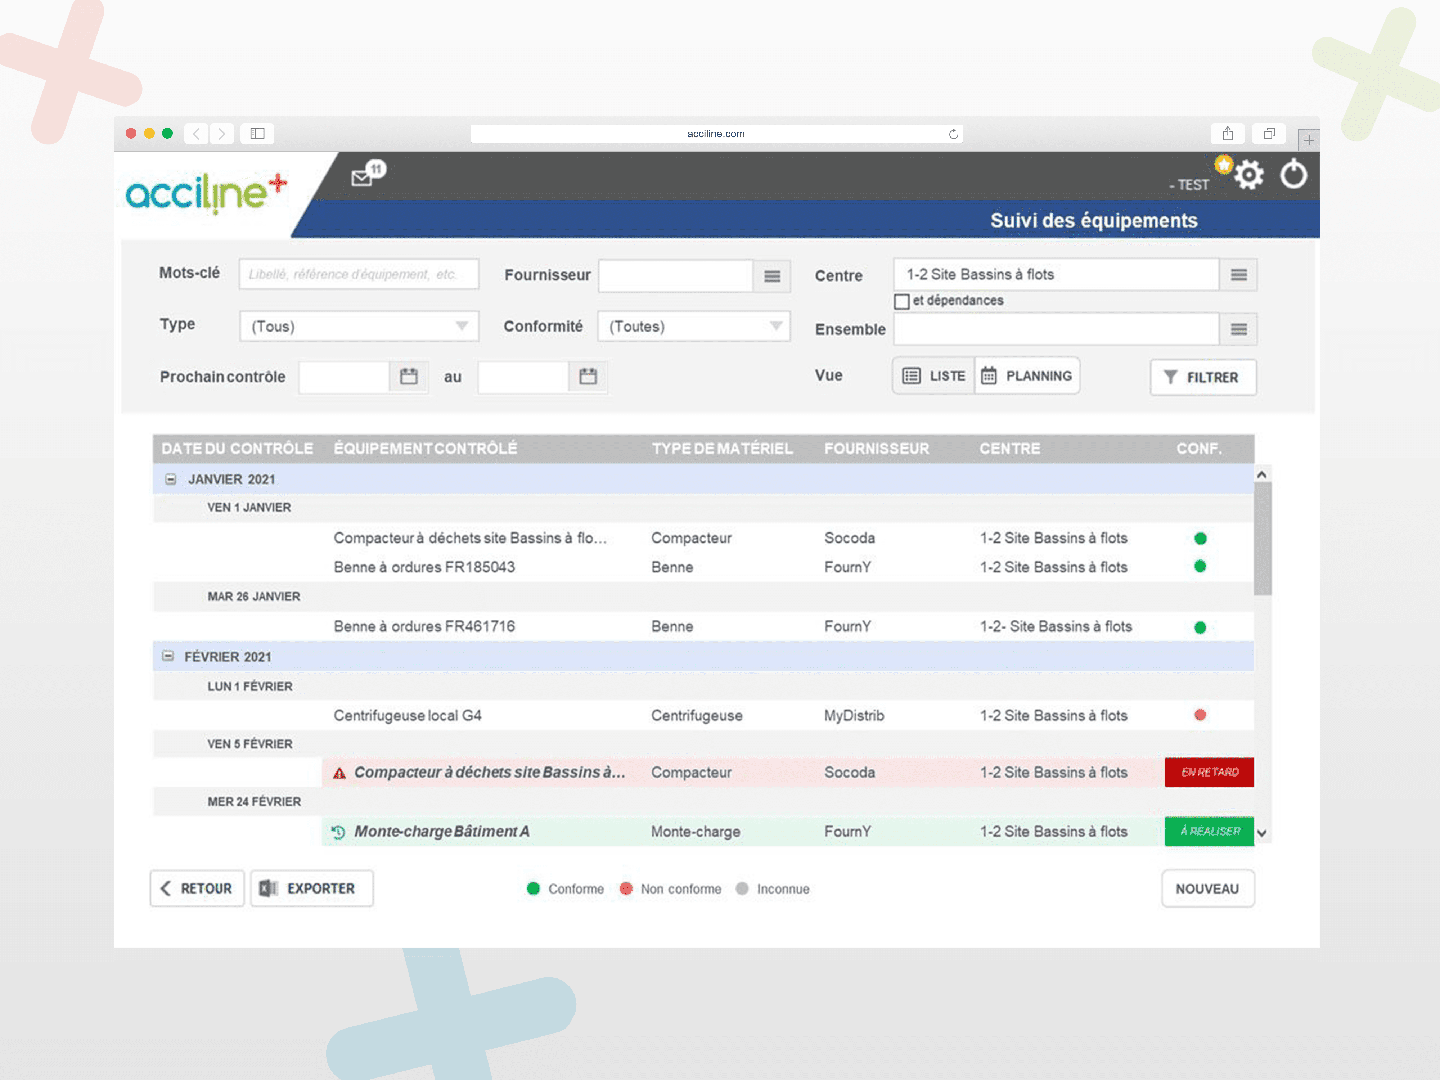Open 'Centrifugeuse local G4' row
The image size is (1440, 1080).
coord(703,715)
